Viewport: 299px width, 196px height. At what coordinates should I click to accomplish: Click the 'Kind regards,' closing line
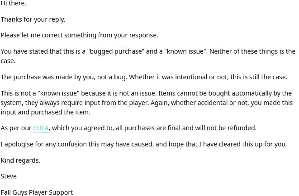pyautogui.click(x=20, y=161)
